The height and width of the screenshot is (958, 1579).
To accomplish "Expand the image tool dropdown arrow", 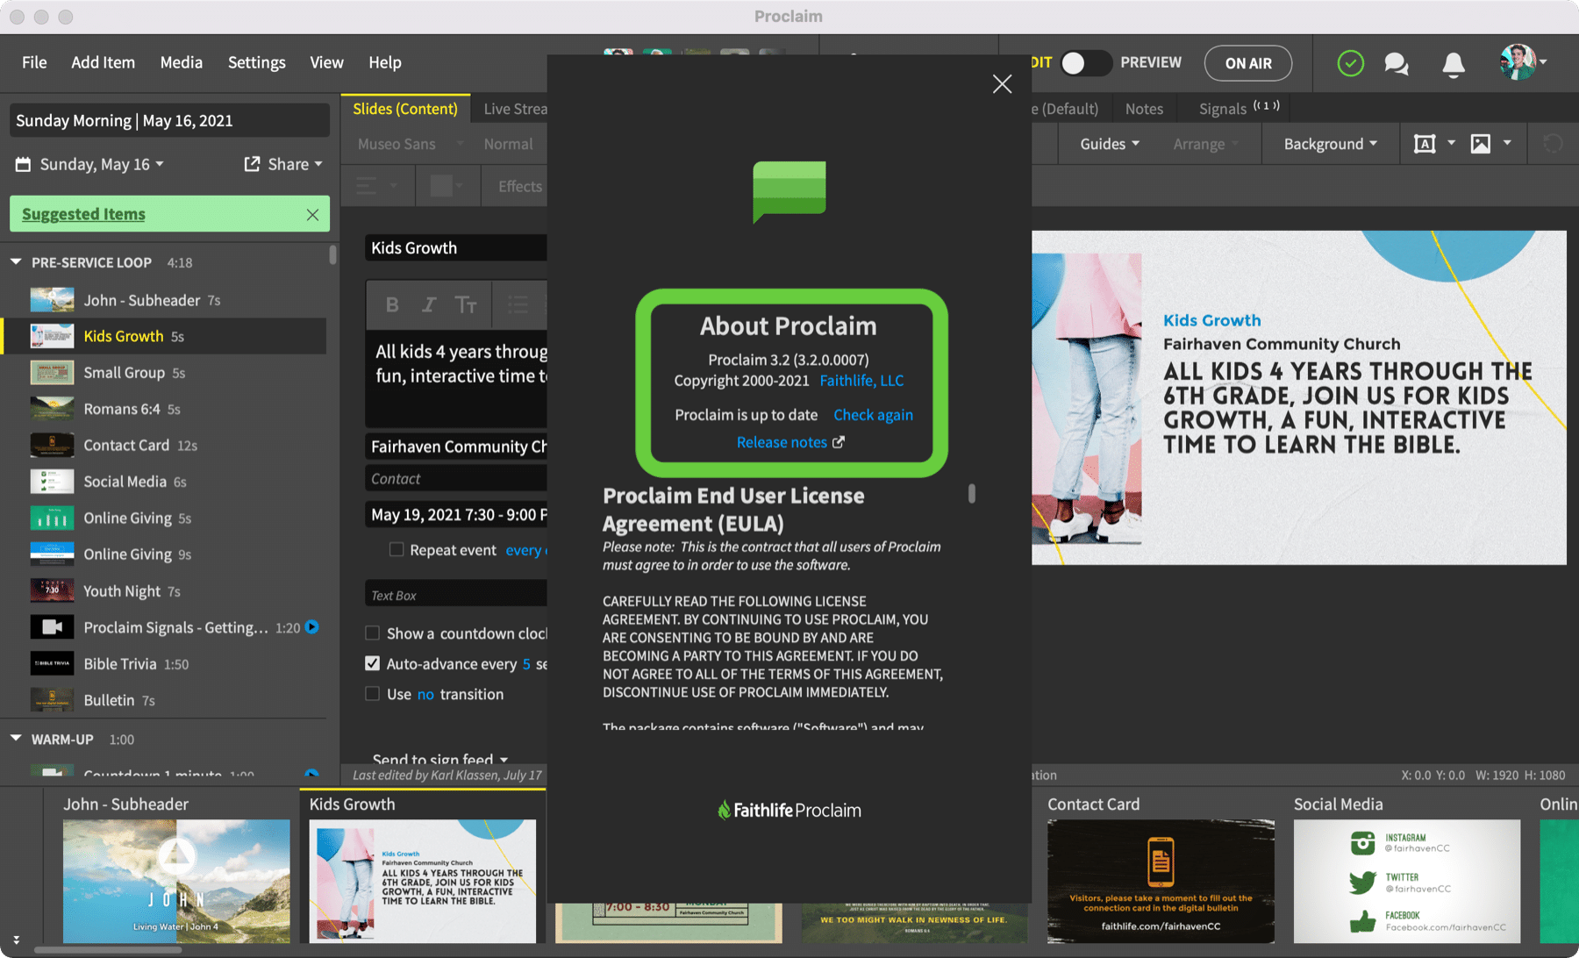I will pos(1507,143).
